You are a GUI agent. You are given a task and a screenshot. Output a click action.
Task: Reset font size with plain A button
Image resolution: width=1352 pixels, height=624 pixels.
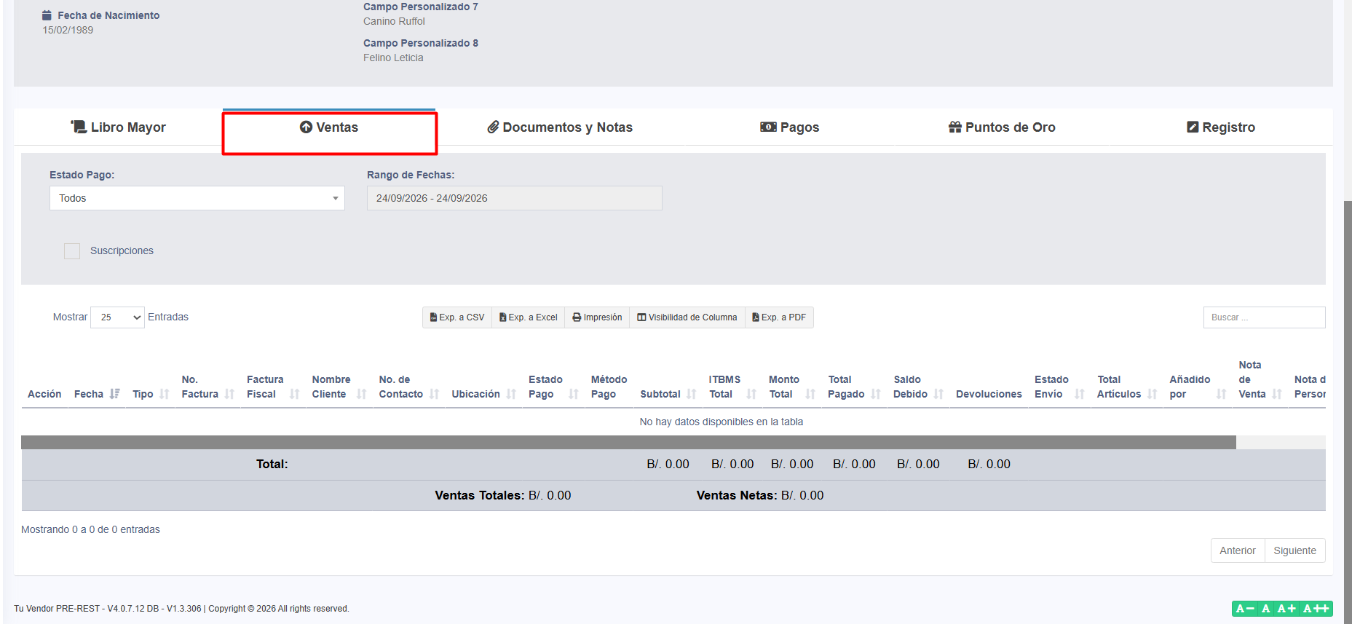1266,609
